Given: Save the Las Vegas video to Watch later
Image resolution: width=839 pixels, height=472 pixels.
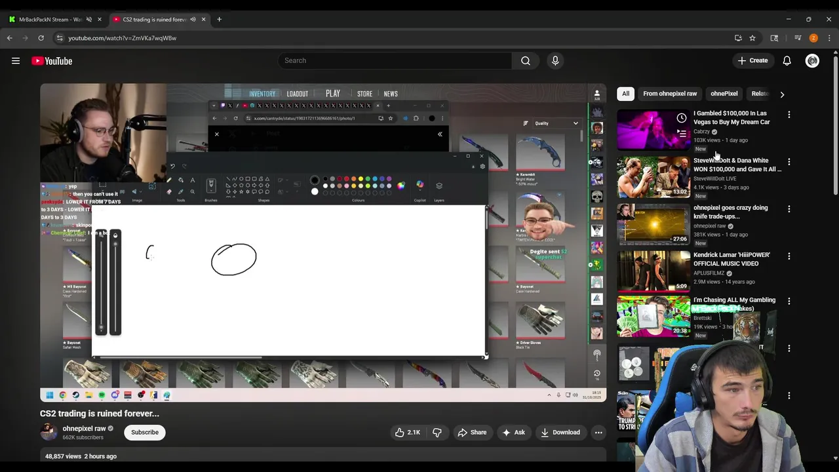Looking at the screenshot, I should tap(682, 118).
